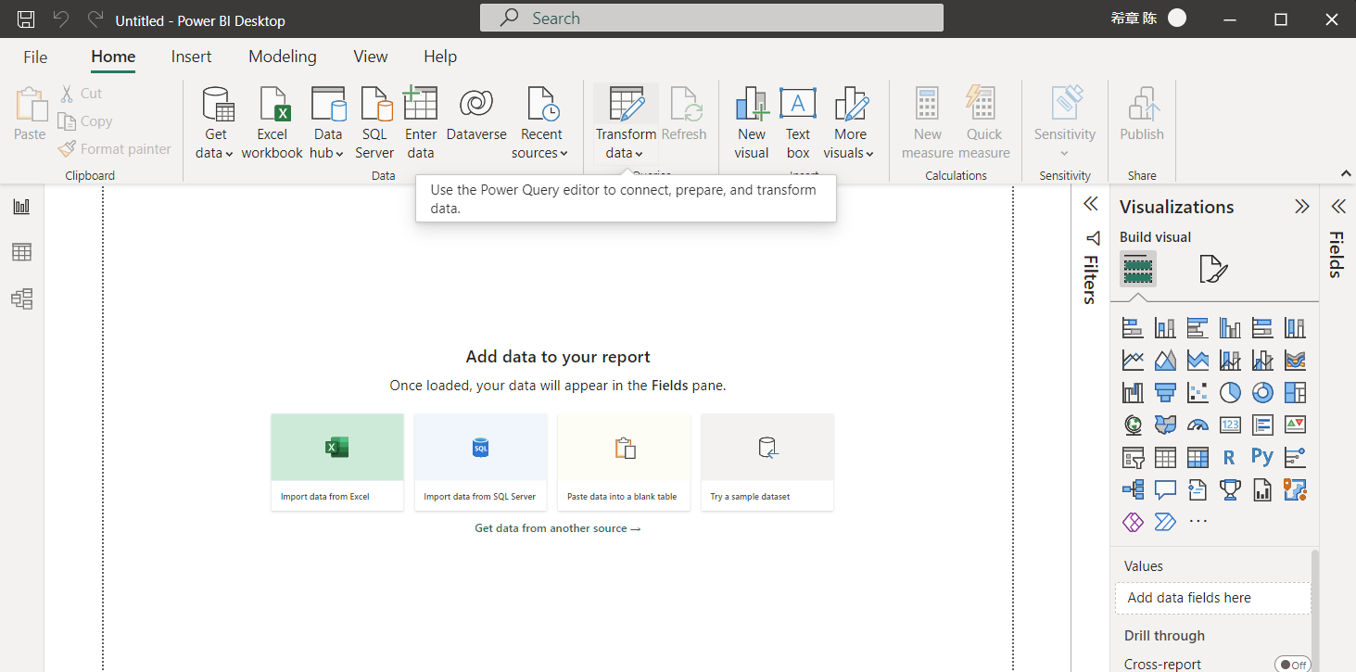Follow Get data from another source link
The width and height of the screenshot is (1356, 672).
558,528
